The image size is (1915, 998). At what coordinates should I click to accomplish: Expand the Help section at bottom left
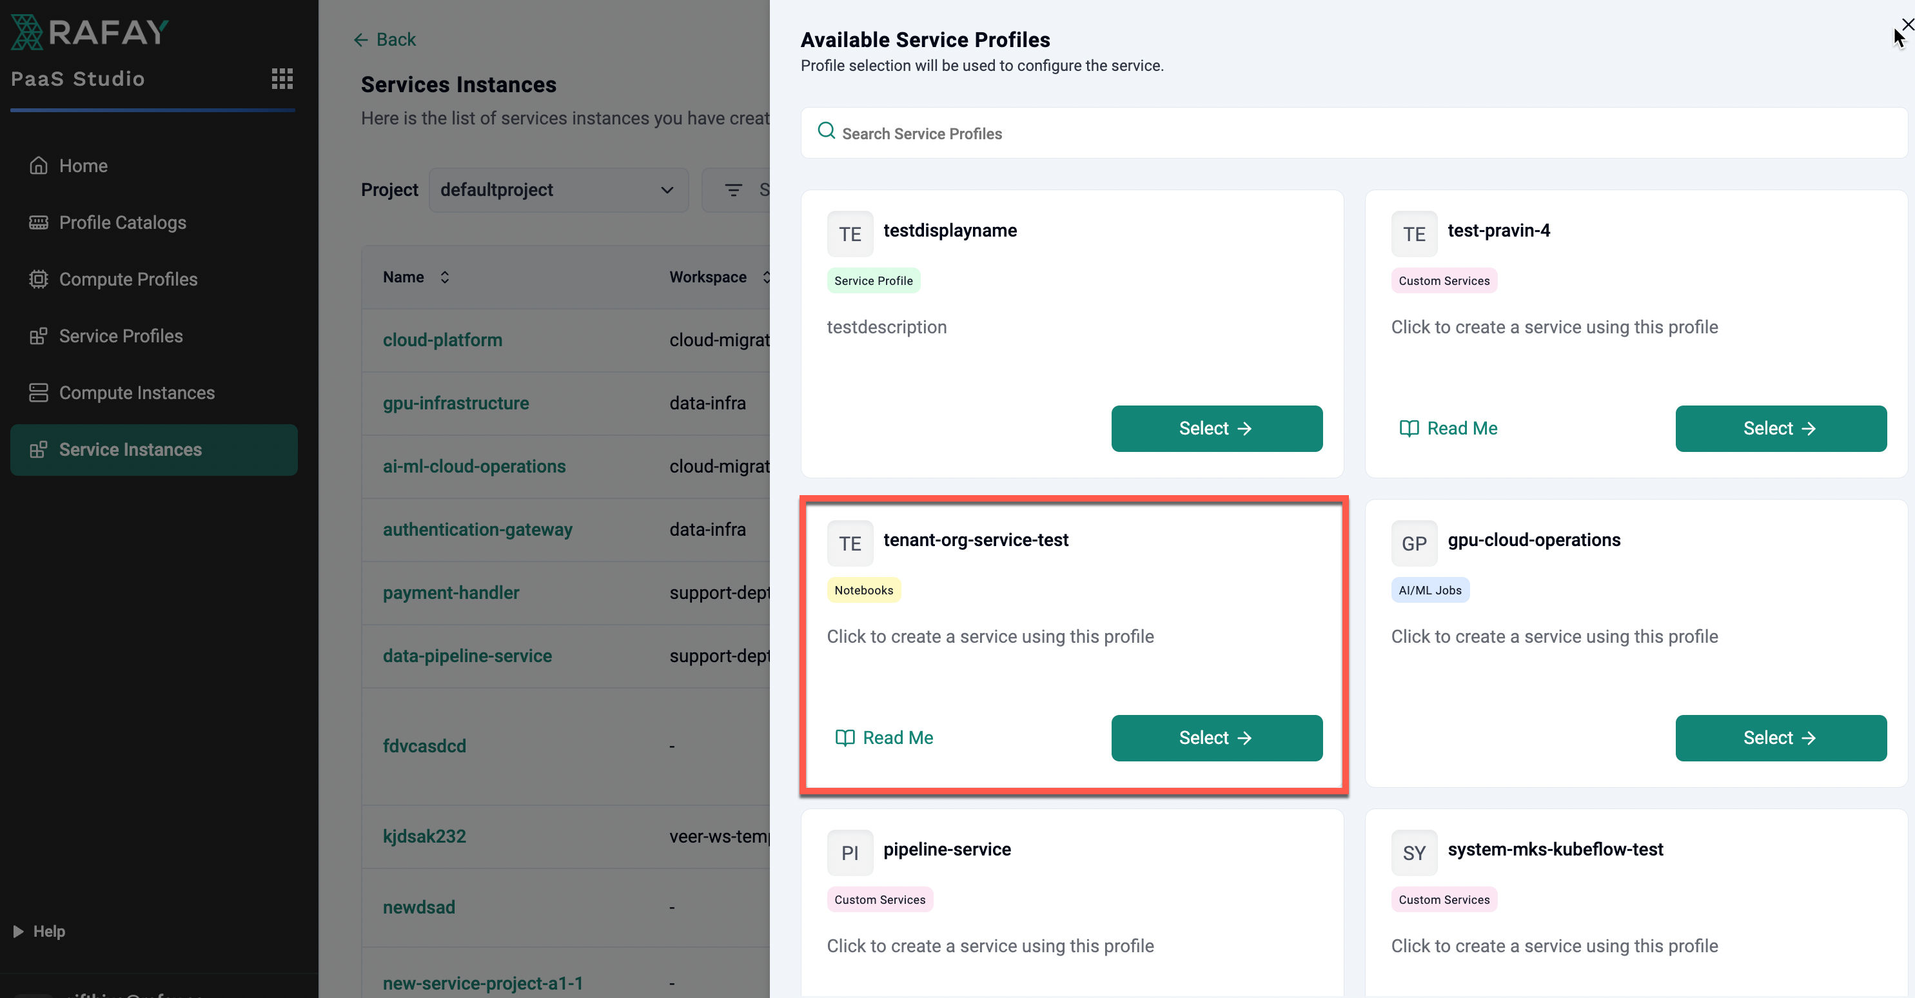[x=39, y=930]
